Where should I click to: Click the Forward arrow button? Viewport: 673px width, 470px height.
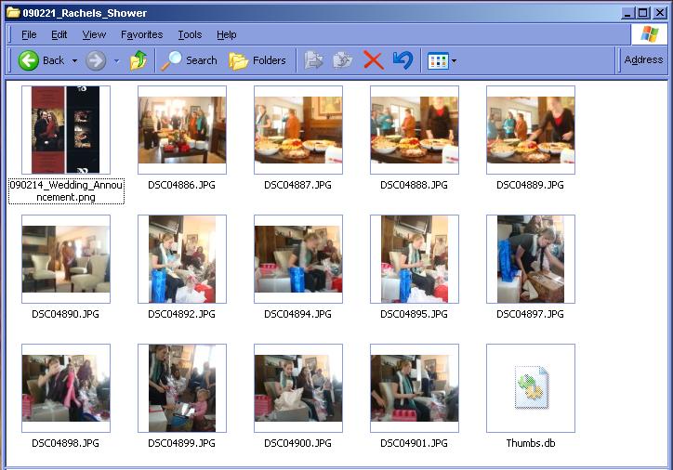(96, 60)
